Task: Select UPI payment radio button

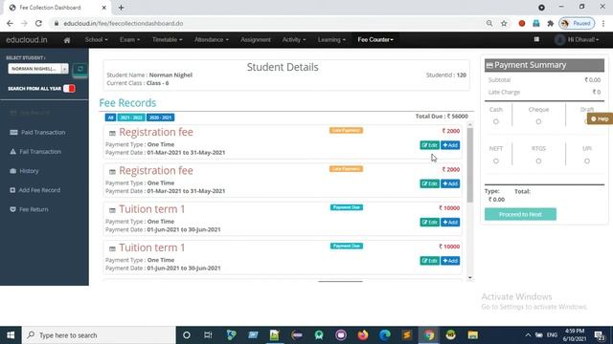Action: 587,161
